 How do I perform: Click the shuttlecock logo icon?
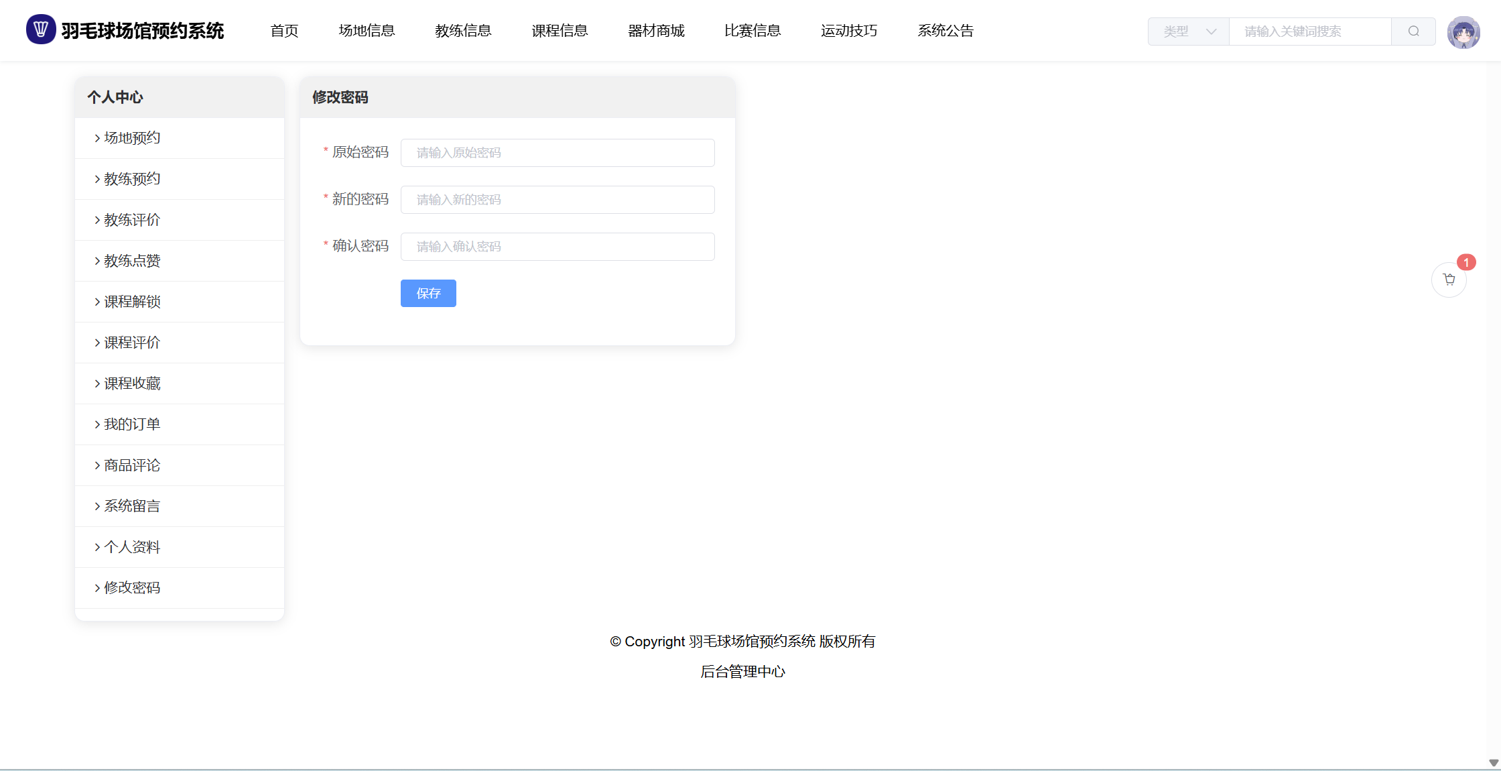[x=41, y=29]
